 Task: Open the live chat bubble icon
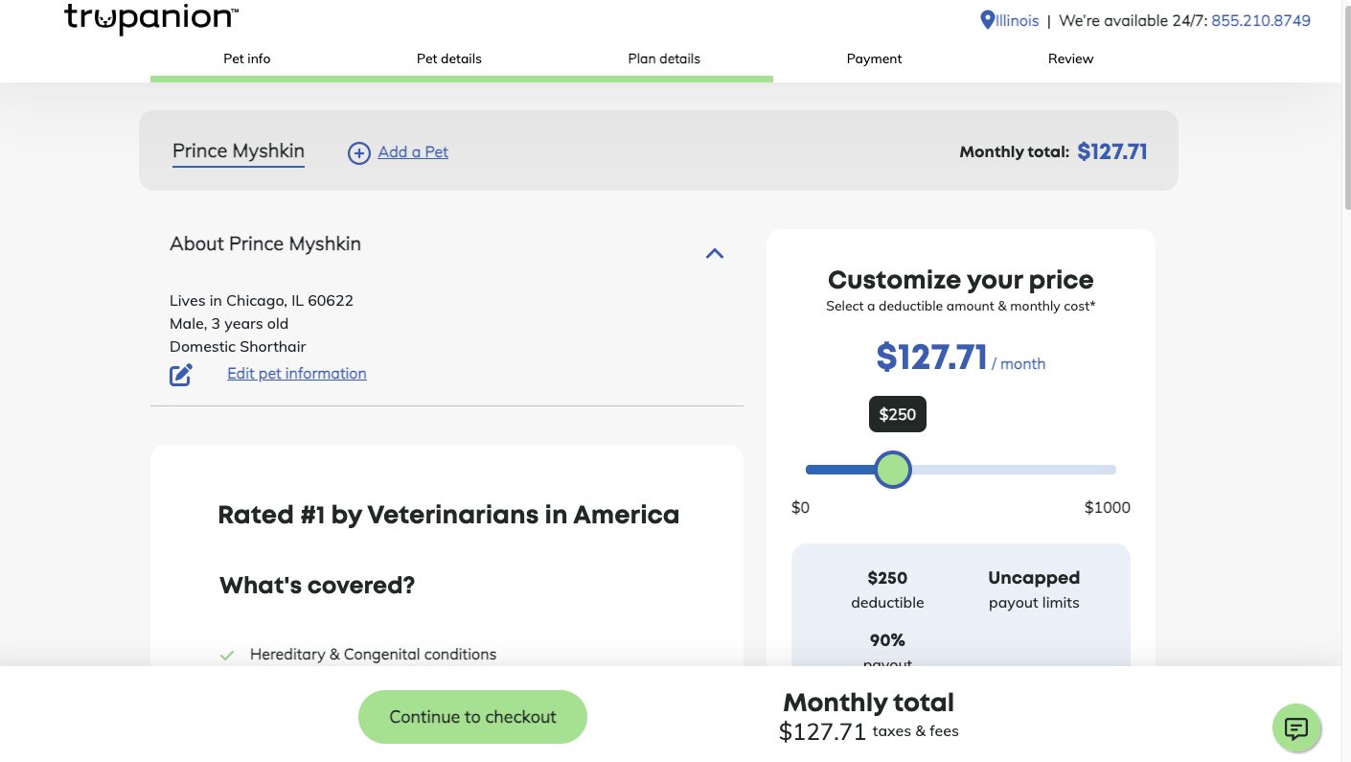coord(1295,728)
